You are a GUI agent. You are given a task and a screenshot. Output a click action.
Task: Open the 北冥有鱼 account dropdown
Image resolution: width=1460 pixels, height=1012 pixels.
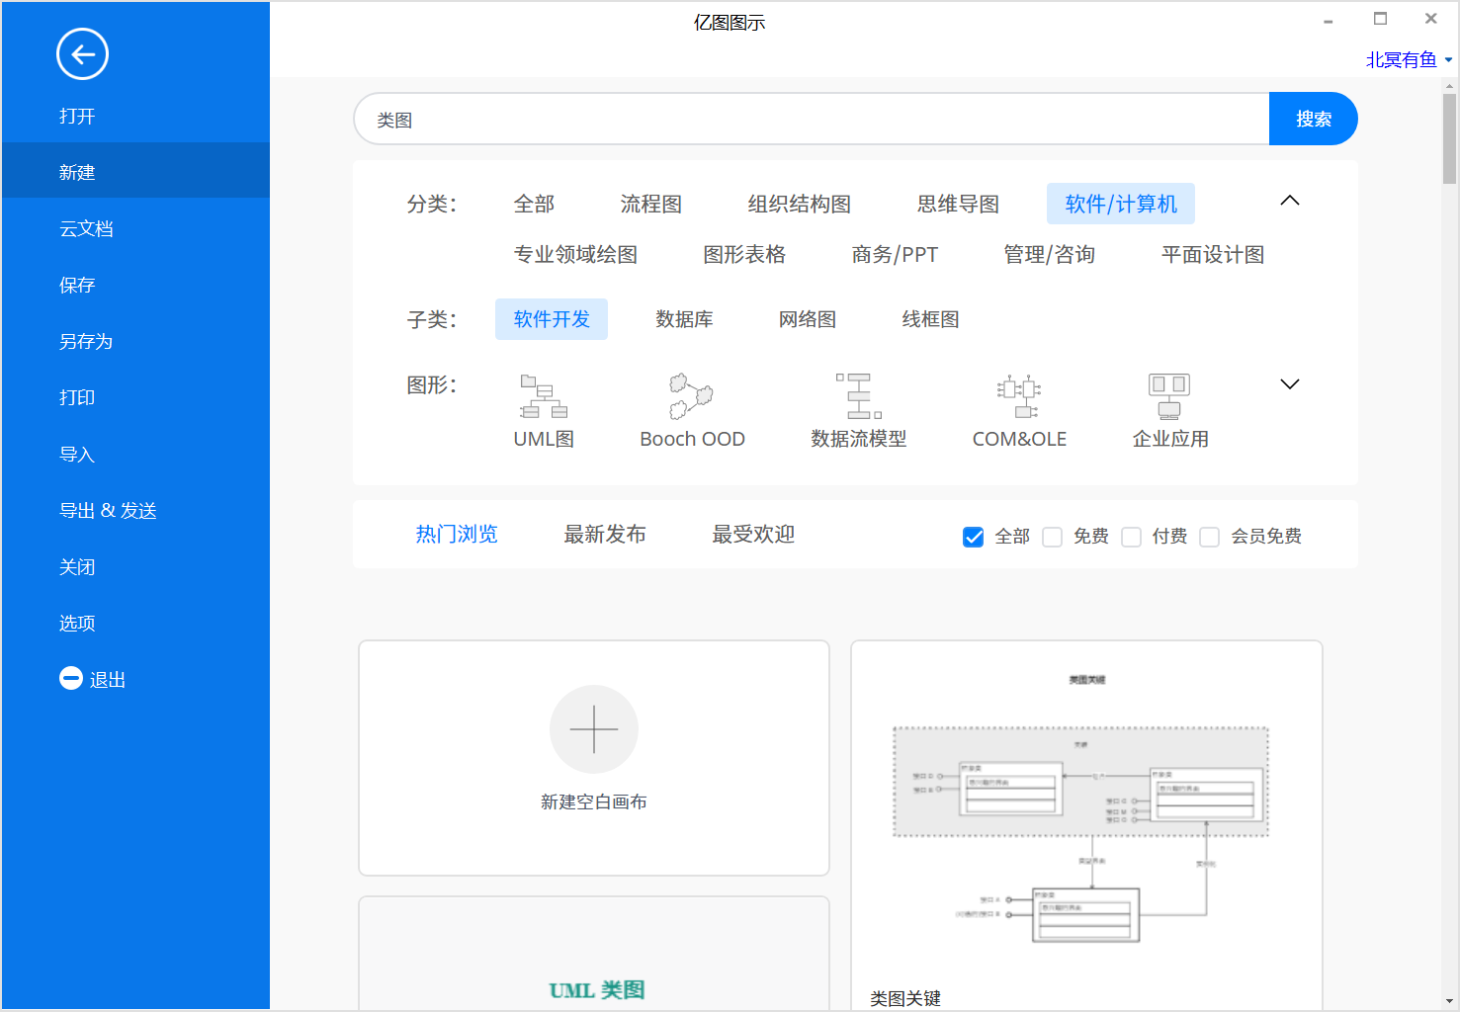1409,60
